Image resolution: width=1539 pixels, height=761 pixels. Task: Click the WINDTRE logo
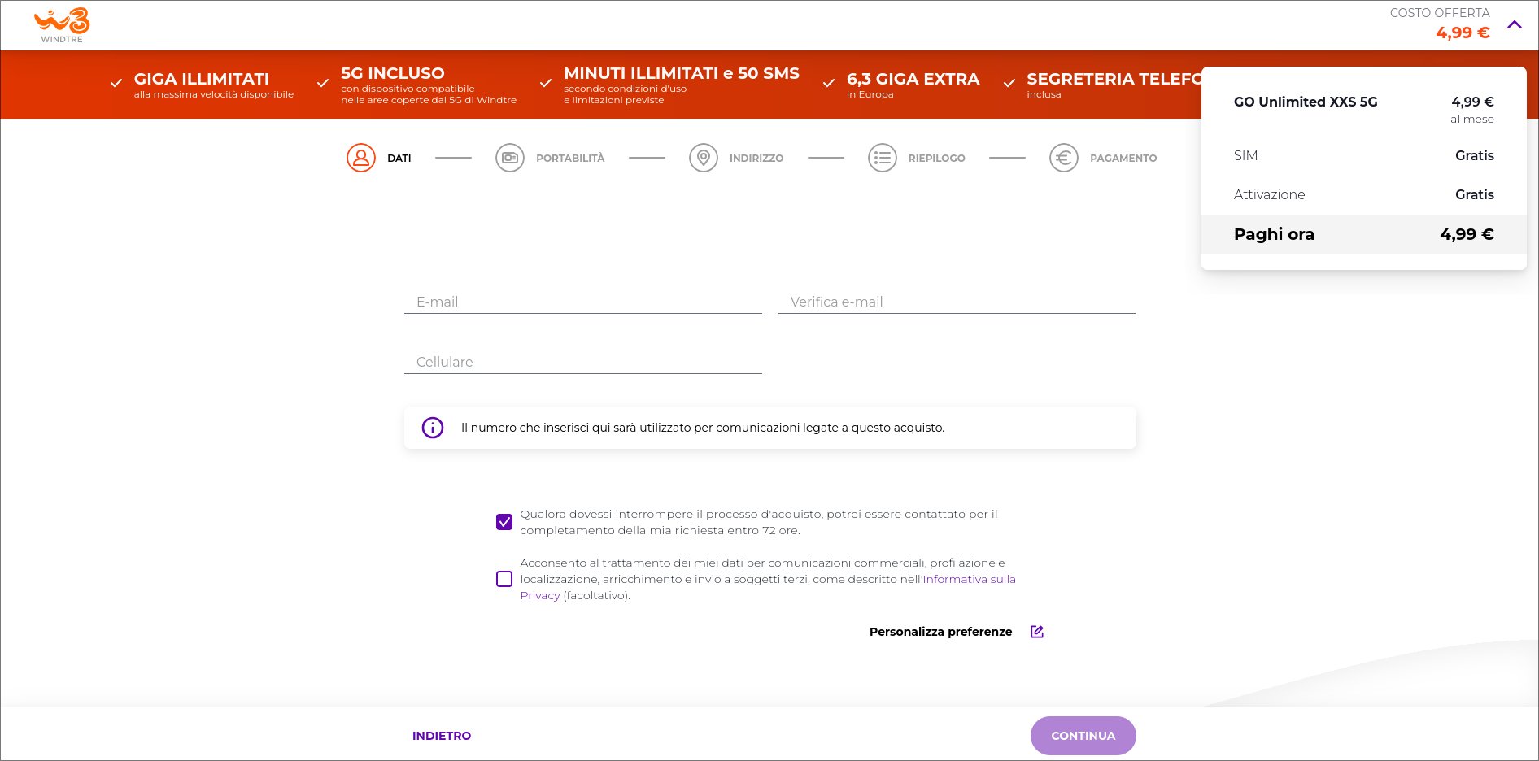point(62,25)
